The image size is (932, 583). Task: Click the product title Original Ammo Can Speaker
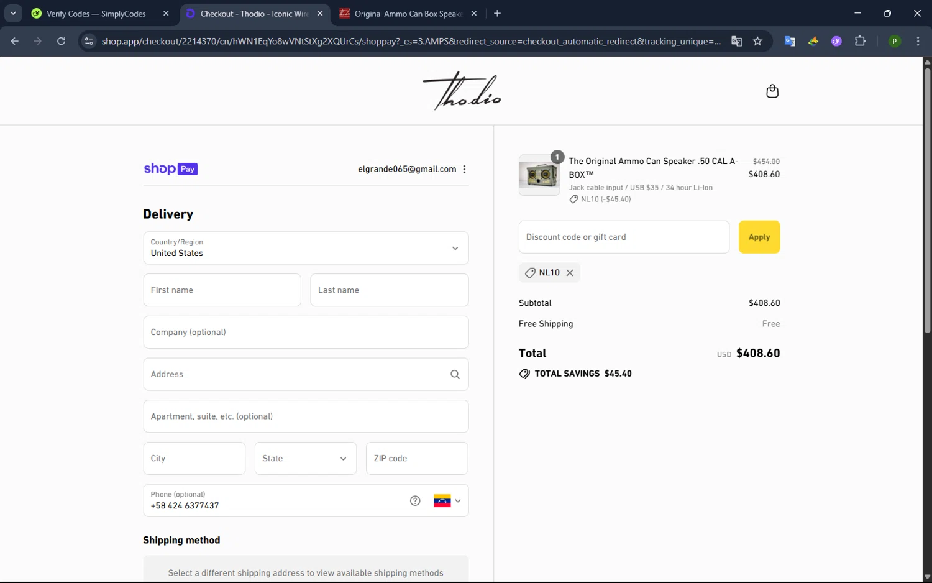tap(654, 168)
